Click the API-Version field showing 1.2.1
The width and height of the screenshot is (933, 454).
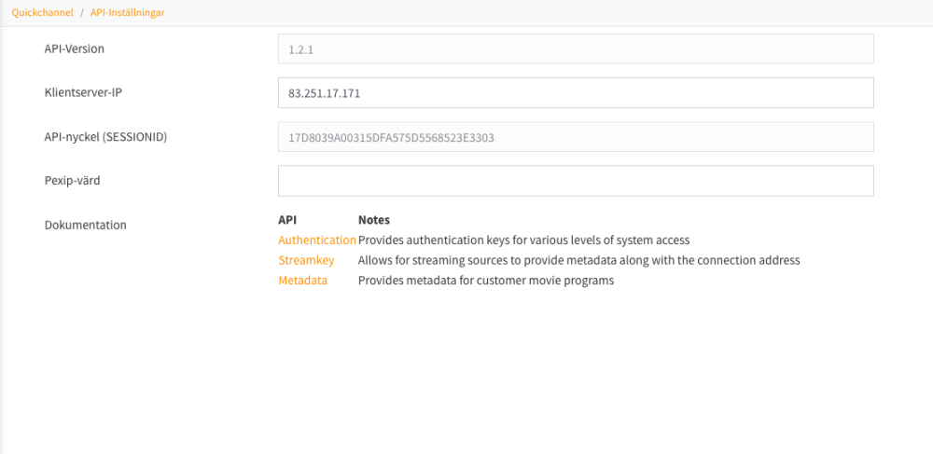575,48
